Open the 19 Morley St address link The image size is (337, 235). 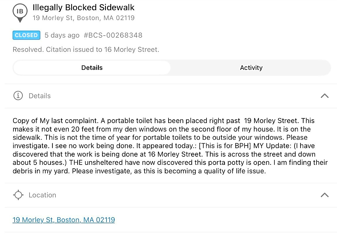(x=63, y=220)
